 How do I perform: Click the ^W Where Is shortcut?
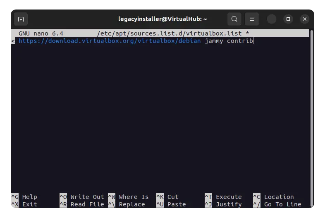click(x=128, y=196)
